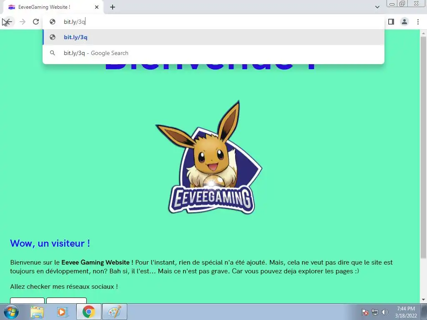Screen dimensions: 427x320
Task: Close the Chrome window
Action: coord(417,3)
